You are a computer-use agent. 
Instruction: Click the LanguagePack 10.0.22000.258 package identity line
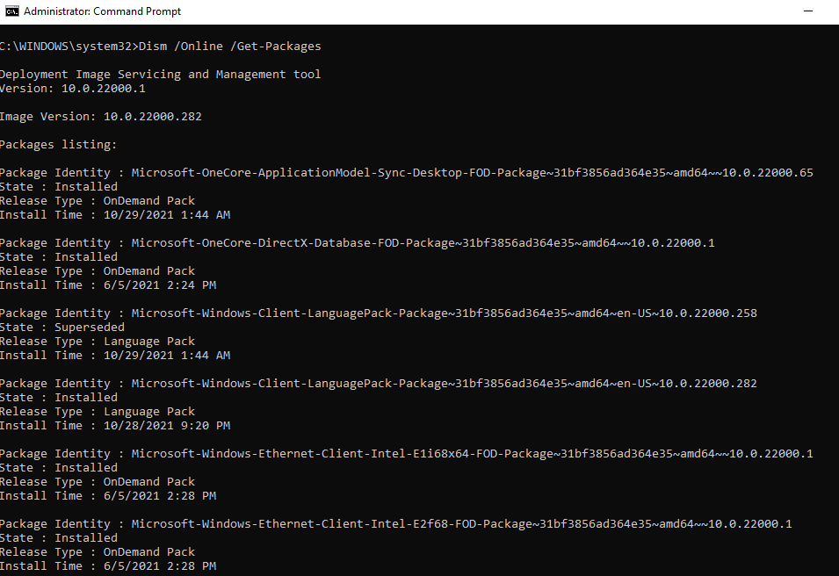pyautogui.click(x=378, y=313)
